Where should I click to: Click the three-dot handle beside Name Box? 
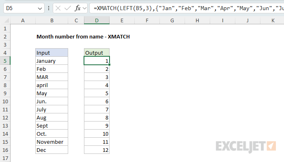pos(49,8)
